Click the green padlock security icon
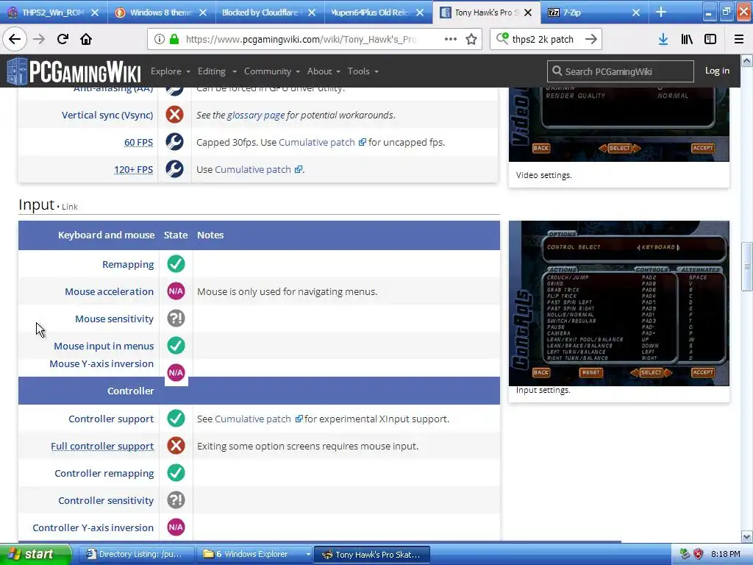 tap(174, 39)
